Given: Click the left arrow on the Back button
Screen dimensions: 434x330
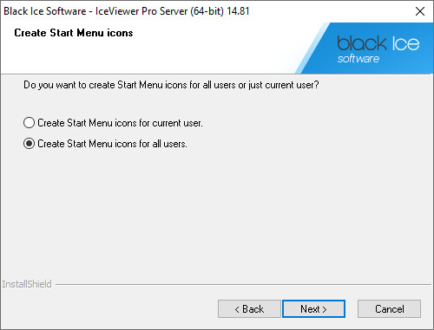Looking at the screenshot, I should [x=237, y=309].
